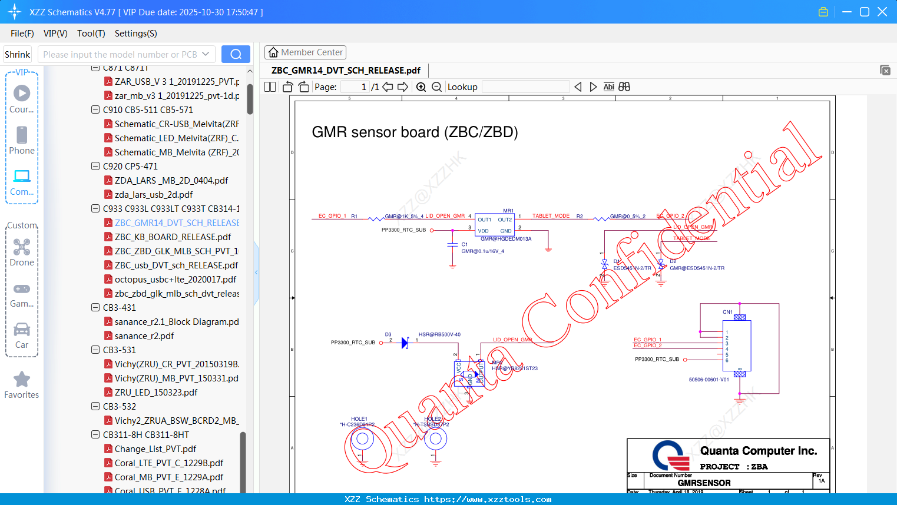The image size is (897, 505).
Task: Collapse the C933 C933L C933LT group
Action: 95,208
